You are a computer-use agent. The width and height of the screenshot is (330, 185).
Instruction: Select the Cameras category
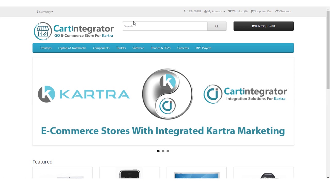[183, 48]
